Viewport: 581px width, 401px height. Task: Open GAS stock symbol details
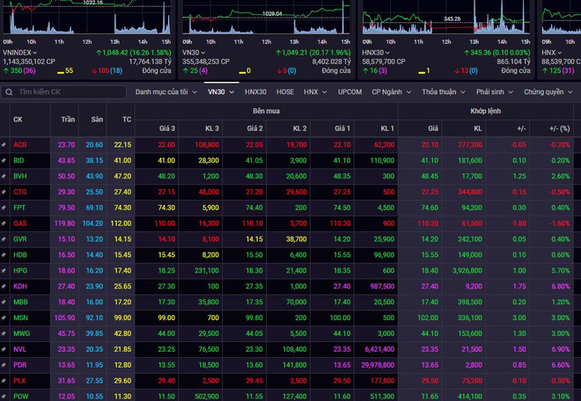click(20, 223)
